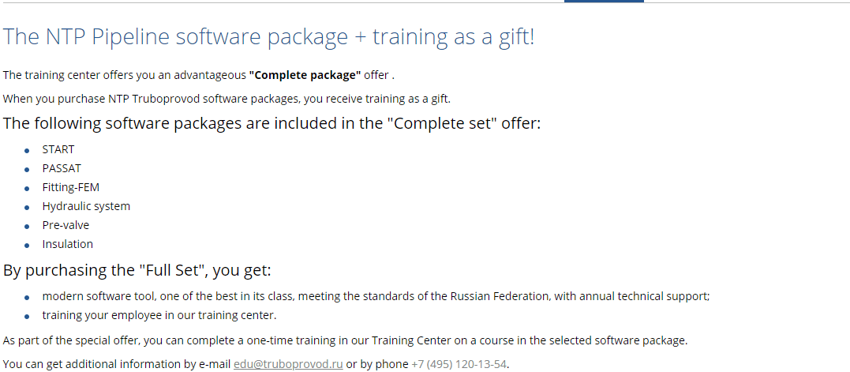
Task: Click the "When you purchase NTP Truboprovod" sentence
Action: point(227,99)
